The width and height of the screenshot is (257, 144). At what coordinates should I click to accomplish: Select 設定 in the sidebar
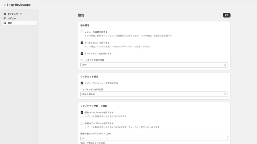(x=19, y=23)
